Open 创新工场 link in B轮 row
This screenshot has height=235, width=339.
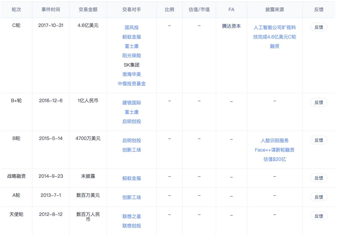tap(132, 150)
